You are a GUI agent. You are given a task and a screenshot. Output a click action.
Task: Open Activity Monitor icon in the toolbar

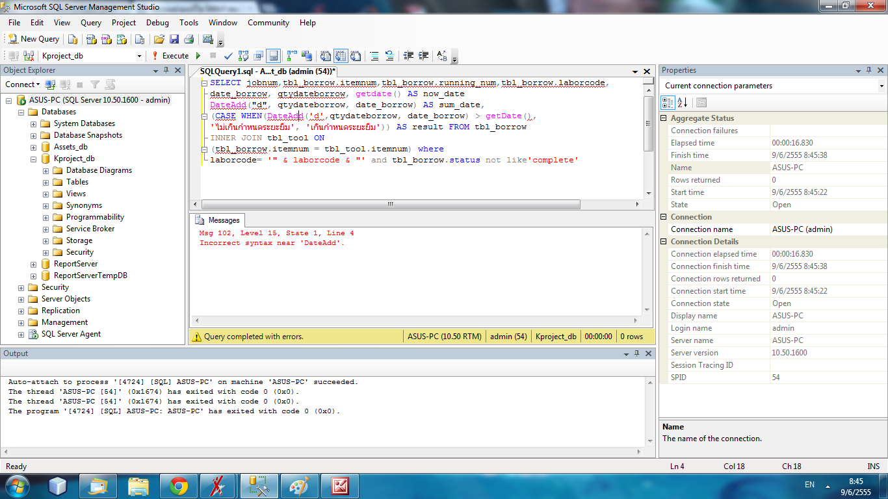208,39
